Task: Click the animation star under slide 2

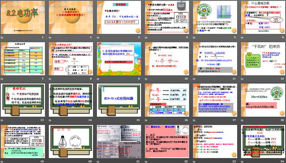Action: coord(50,38)
